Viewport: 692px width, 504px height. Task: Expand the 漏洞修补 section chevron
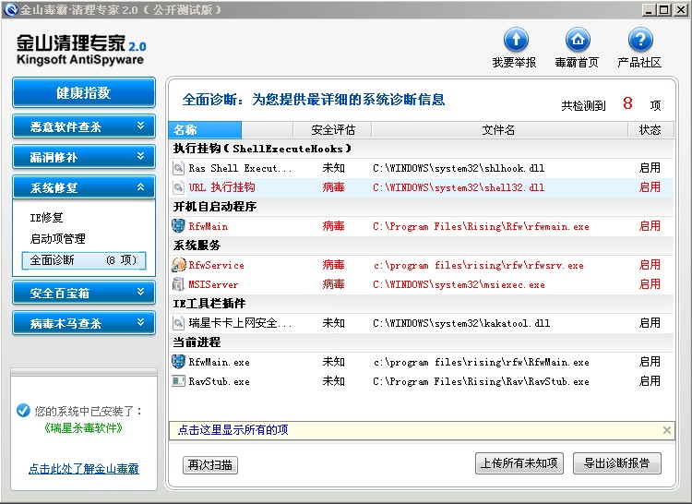(140, 157)
